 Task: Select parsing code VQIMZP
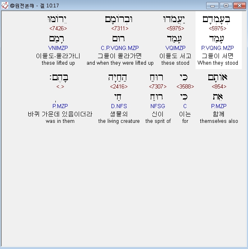pyautogui.click(x=175, y=48)
